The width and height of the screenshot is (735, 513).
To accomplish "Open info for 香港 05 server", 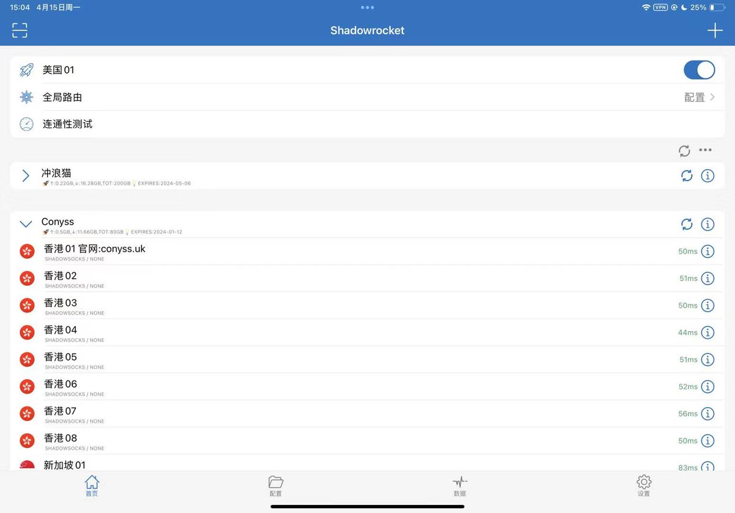I will pos(707,359).
